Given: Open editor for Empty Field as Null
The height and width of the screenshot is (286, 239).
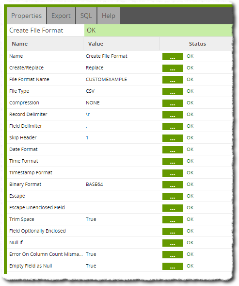Looking at the screenshot, I should coord(172,266).
